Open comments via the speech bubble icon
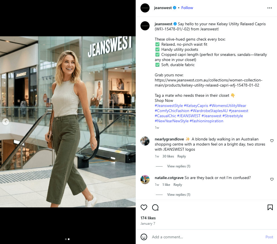Screen dimensions: 277x244 click(155, 207)
